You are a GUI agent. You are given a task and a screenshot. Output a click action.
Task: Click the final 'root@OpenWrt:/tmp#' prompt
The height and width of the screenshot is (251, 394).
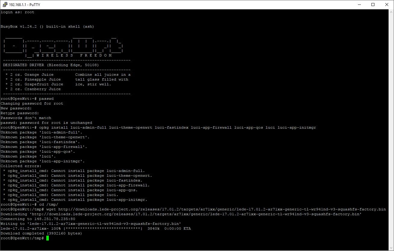[x=22, y=238]
